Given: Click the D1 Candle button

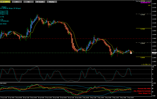Looking at the screenshot, I should (40, 2).
